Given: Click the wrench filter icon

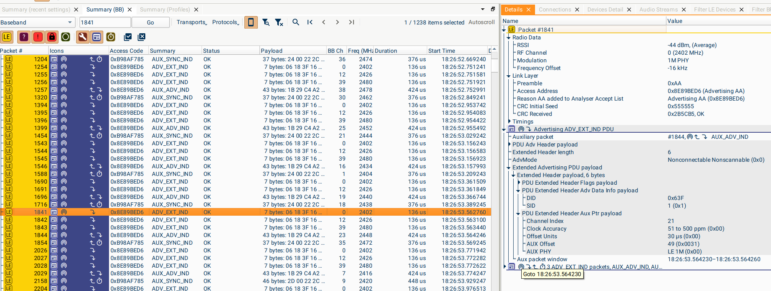Looking at the screenshot, I should click(x=83, y=37).
